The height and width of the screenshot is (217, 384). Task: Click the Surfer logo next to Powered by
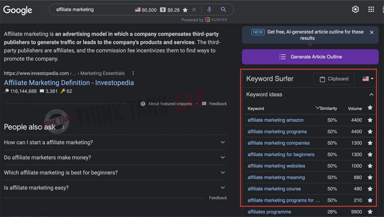[207, 20]
